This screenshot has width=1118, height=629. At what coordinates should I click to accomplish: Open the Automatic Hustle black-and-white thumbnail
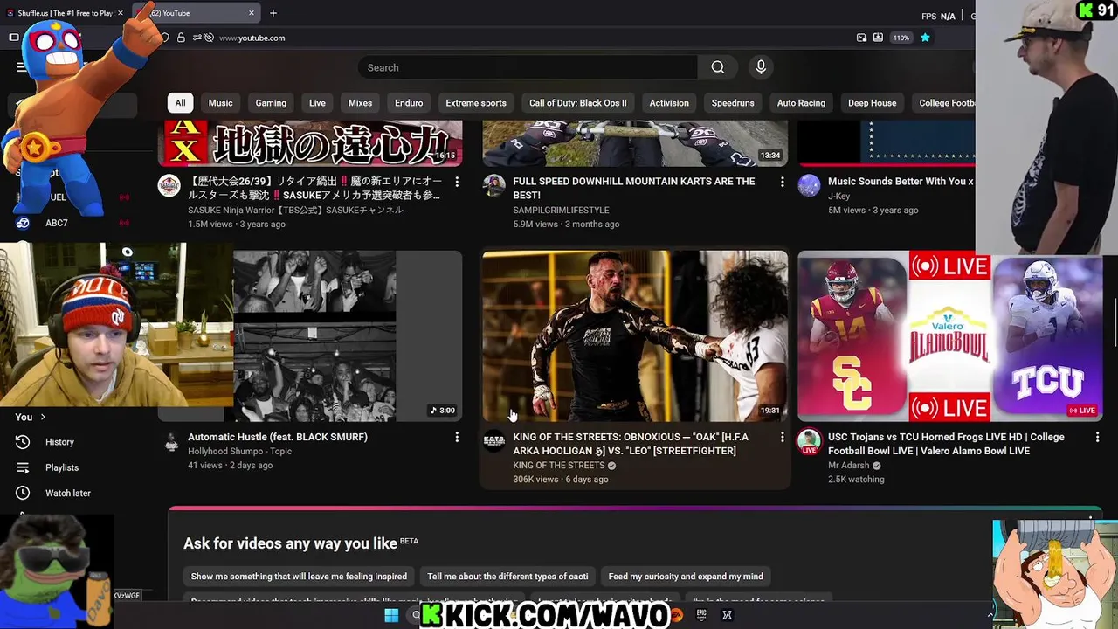[x=348, y=336]
